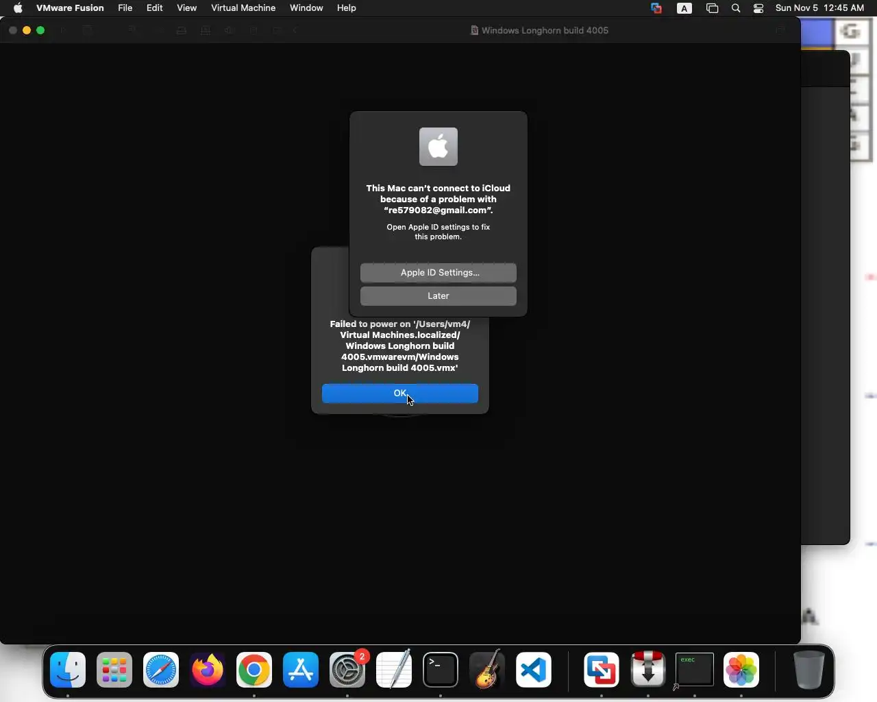The height and width of the screenshot is (702, 877).
Task: Open the Help menu
Action: coord(347,8)
